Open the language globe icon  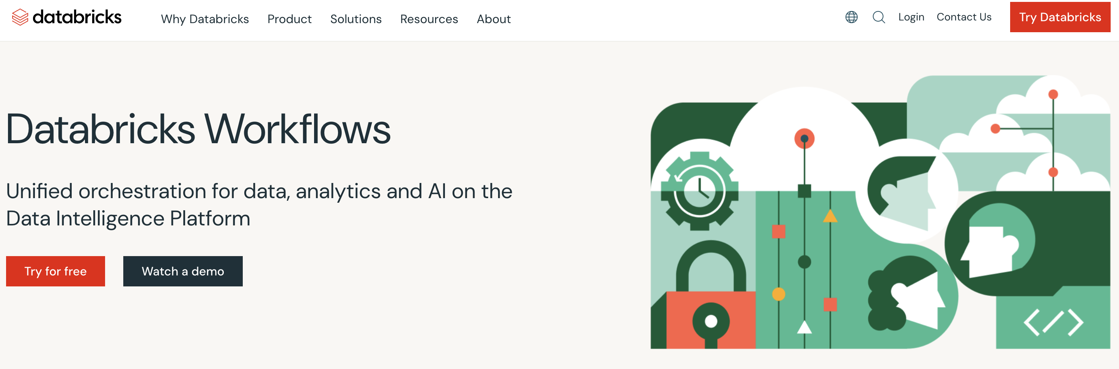coord(851,17)
